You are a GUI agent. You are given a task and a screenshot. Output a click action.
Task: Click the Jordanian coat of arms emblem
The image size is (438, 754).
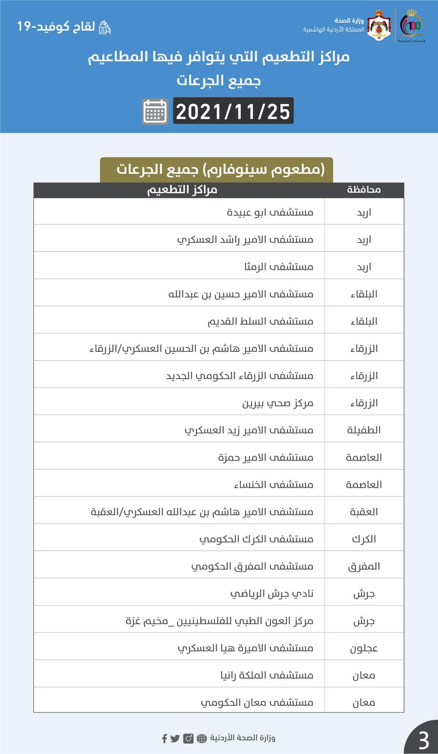(379, 25)
